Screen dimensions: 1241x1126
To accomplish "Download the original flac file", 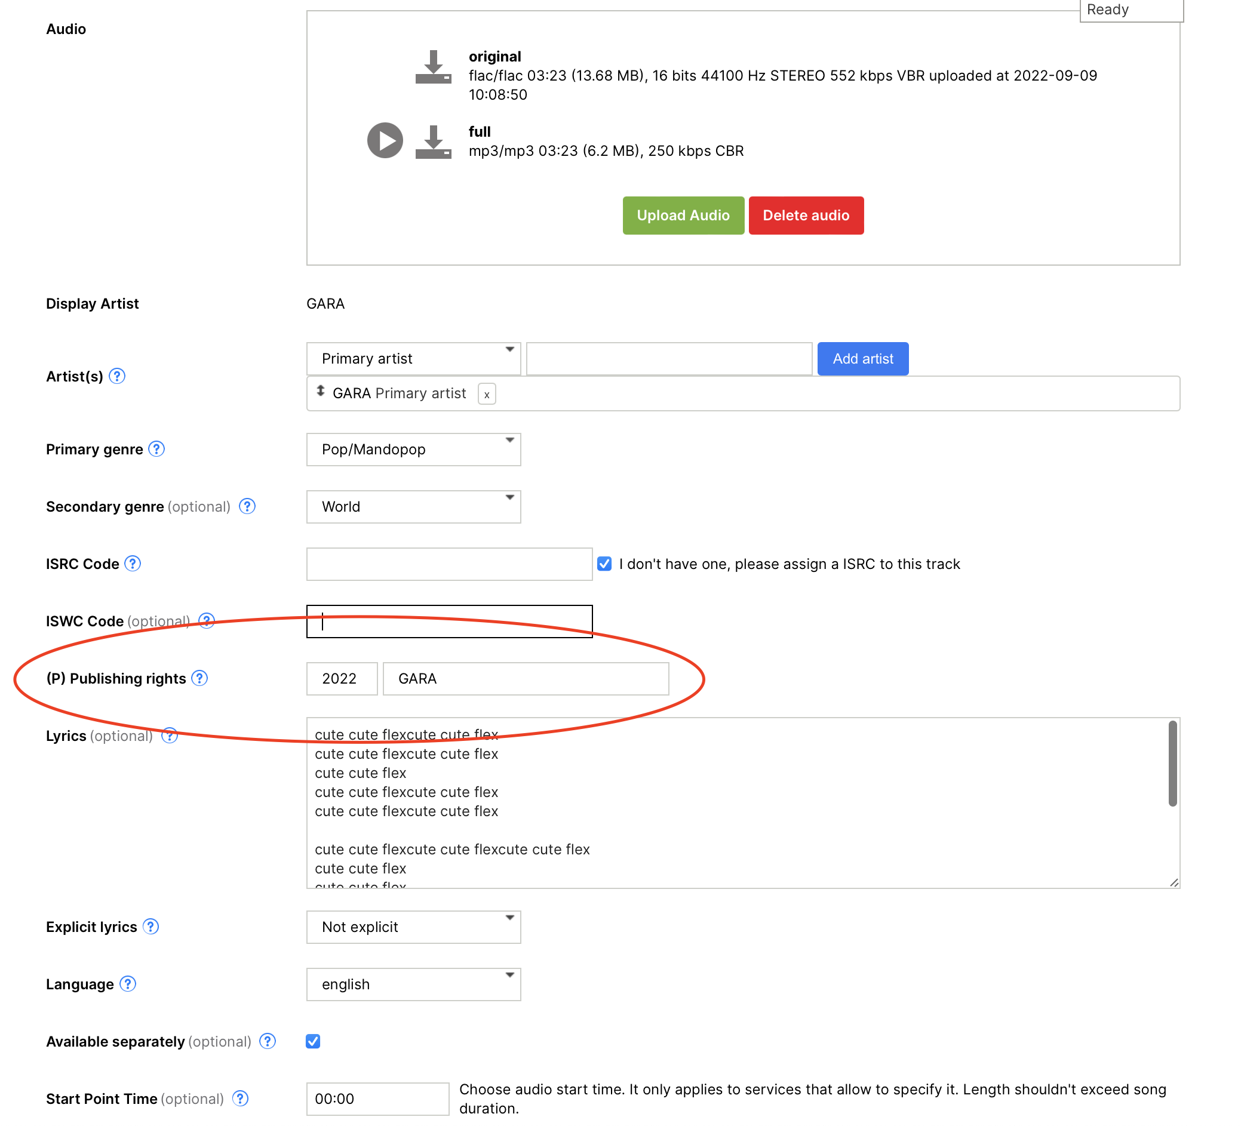I will pos(433,67).
